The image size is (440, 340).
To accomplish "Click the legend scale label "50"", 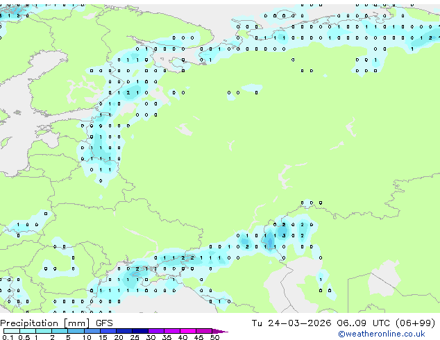I will coord(214,337).
